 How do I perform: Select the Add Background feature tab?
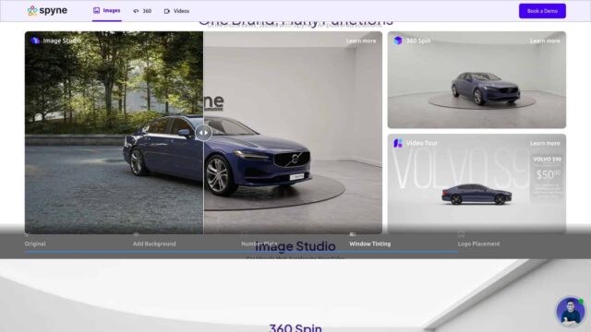(154, 243)
